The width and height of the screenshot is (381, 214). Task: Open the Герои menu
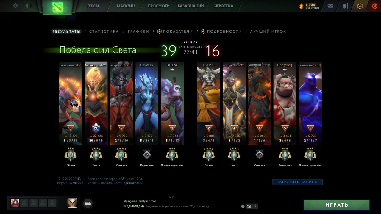pyautogui.click(x=93, y=6)
